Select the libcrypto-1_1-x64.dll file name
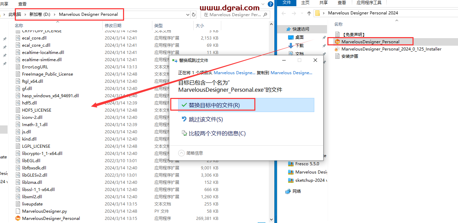 (42, 154)
